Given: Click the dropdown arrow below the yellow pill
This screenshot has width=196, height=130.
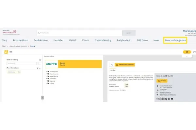Looking at the screenshot, I should click(187, 56).
